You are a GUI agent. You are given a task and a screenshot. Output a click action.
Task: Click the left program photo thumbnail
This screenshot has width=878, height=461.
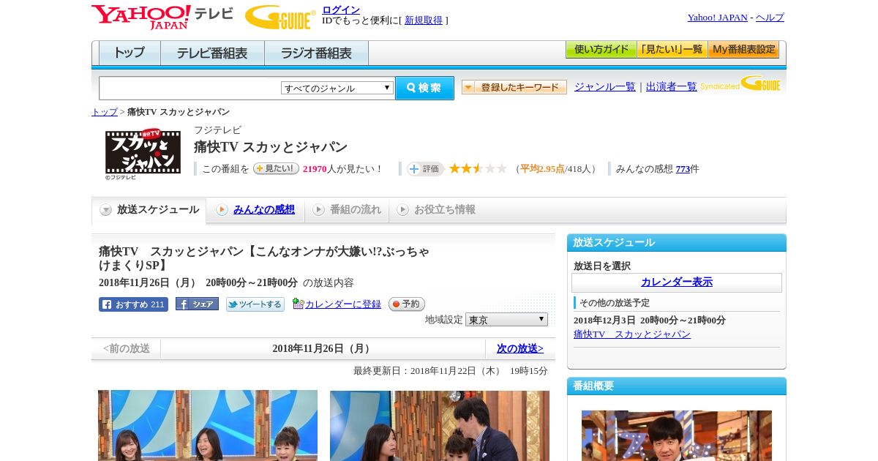click(x=208, y=425)
